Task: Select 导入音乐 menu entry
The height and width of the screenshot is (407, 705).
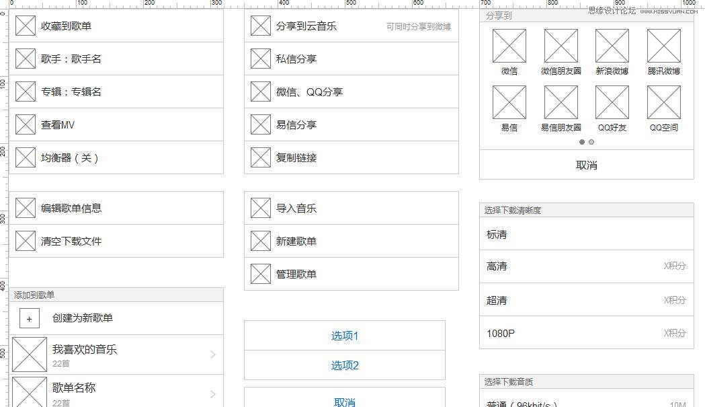Action: [351, 208]
